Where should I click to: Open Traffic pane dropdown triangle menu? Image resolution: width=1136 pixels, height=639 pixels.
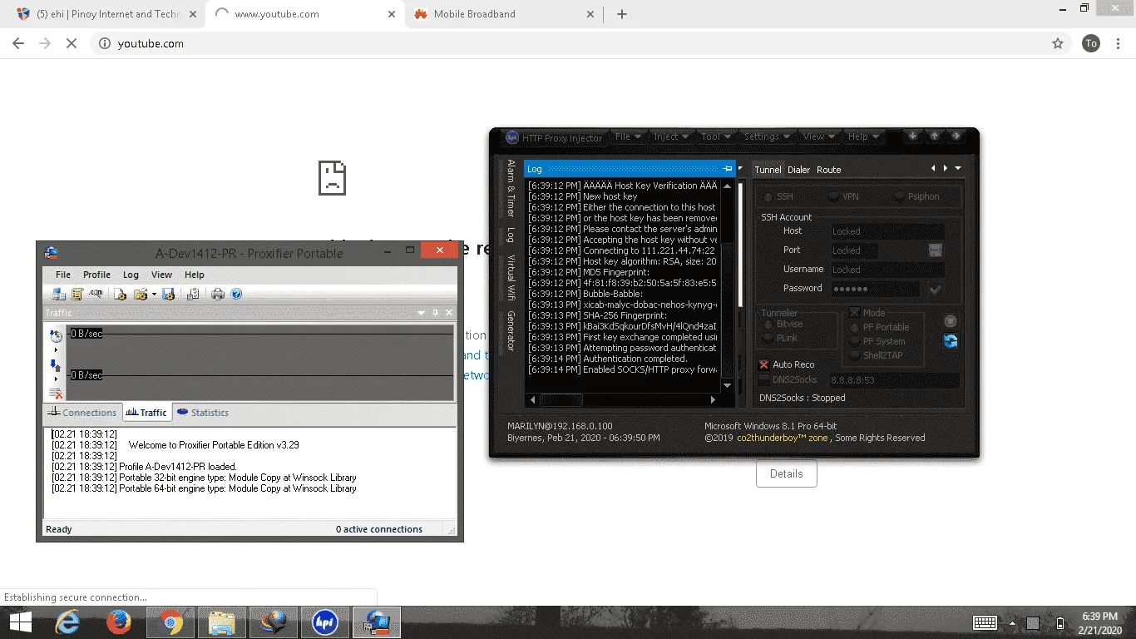coord(422,313)
